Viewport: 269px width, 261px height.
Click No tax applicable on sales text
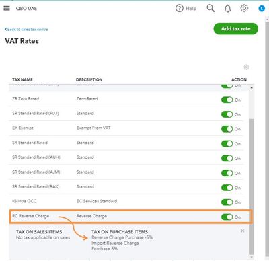(x=43, y=237)
